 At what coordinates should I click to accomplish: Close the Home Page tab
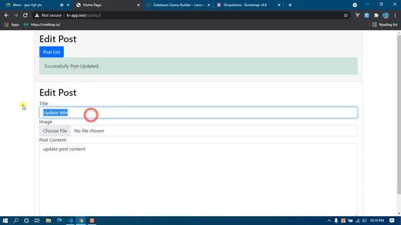pyautogui.click(x=138, y=5)
